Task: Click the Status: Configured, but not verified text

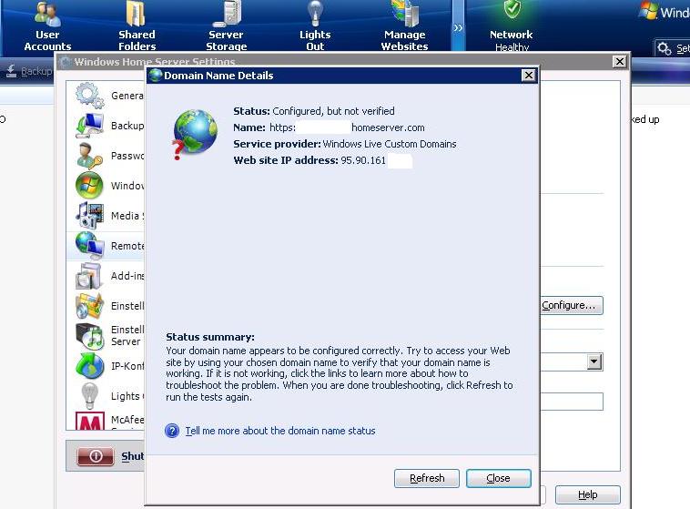Action: (314, 111)
